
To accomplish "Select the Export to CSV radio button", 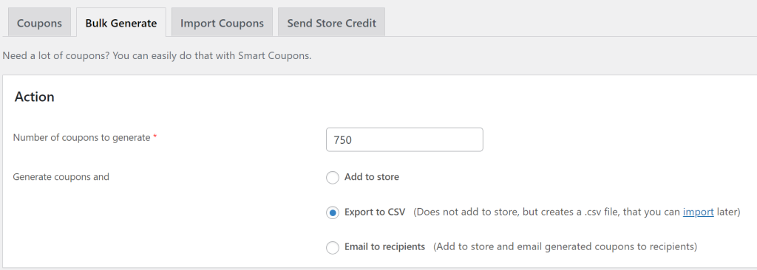I will click(x=333, y=212).
